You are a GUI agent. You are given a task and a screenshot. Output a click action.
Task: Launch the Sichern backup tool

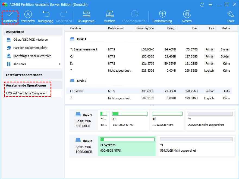(x=187, y=14)
